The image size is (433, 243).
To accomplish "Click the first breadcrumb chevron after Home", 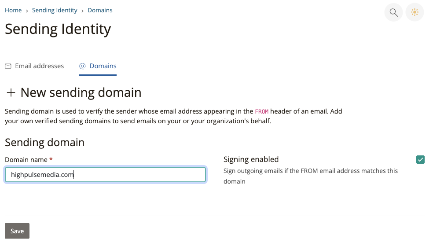I will coord(27,11).
